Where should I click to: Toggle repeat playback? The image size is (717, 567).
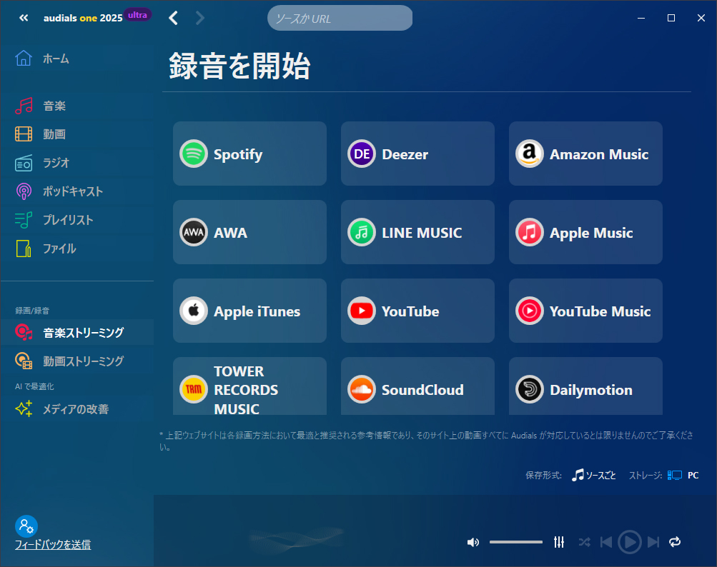[x=675, y=542]
